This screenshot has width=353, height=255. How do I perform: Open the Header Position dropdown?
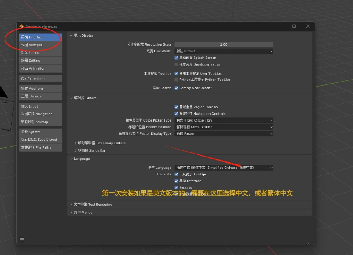pos(224,127)
